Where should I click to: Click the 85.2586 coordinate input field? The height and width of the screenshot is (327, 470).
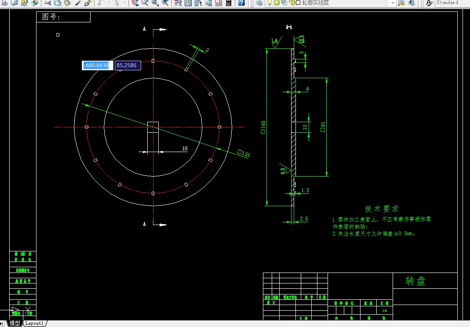(128, 65)
